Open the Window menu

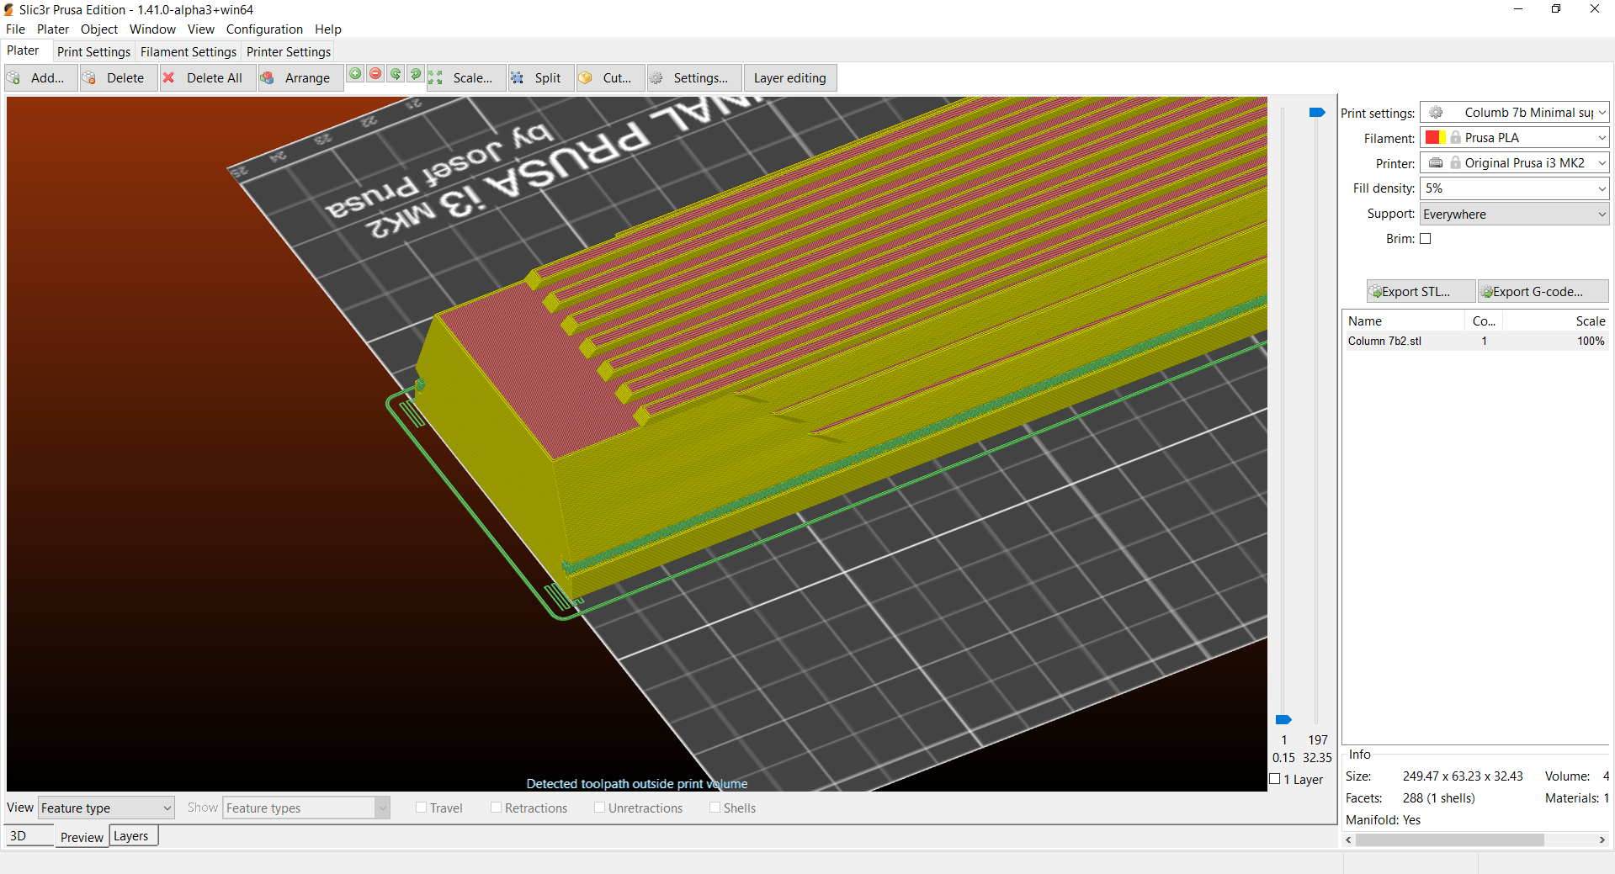(152, 29)
